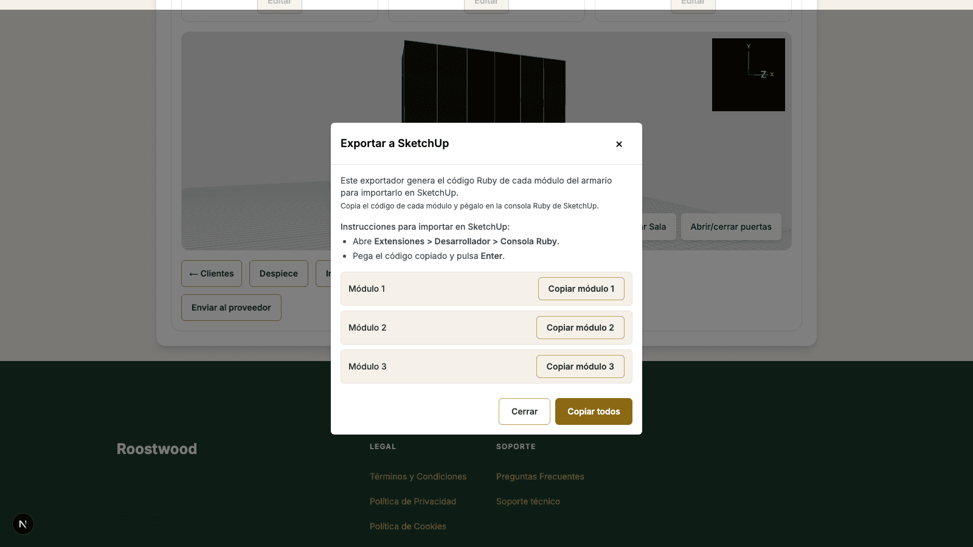This screenshot has height=547, width=973.
Task: Click the Cerrar button
Action: tap(524, 411)
